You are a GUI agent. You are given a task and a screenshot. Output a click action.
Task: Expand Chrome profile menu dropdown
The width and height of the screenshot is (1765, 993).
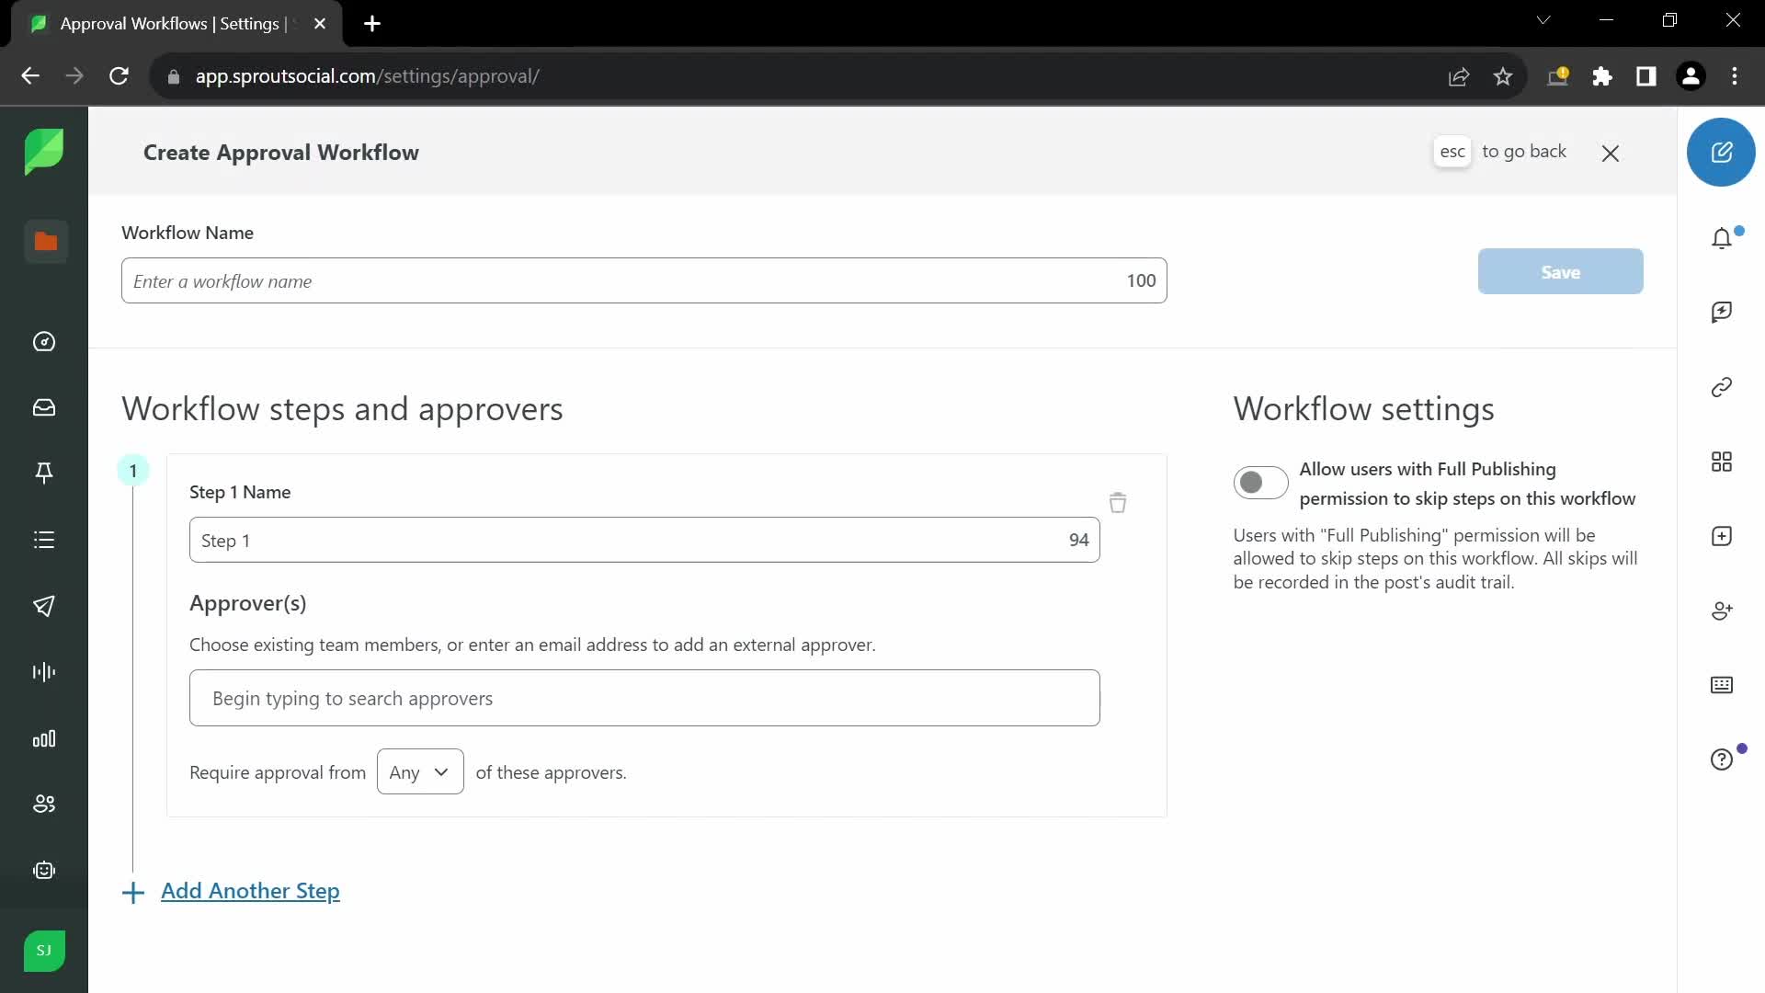coord(1691,75)
